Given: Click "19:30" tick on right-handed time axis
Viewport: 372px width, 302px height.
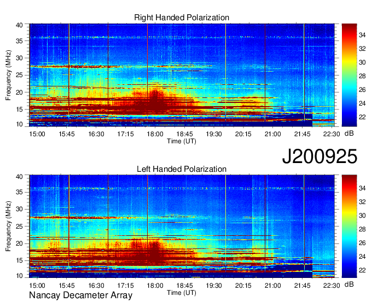Looking at the screenshot, I should [x=214, y=134].
